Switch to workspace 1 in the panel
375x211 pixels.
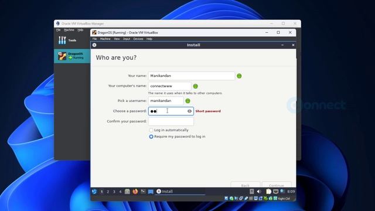coord(101,192)
